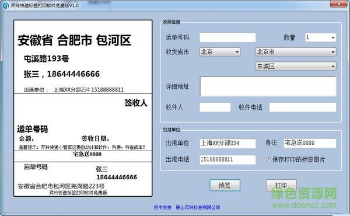Image resolution: width=350 pixels, height=216 pixels.
Task: Focus the 收件电话 phone field
Action: (302, 107)
